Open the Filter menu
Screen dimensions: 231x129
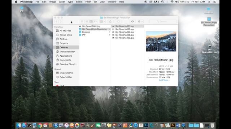point(88,2)
